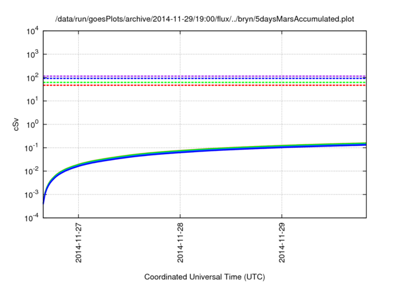Click the 10^0 y-axis label
The image size is (404, 283).
pos(32,124)
